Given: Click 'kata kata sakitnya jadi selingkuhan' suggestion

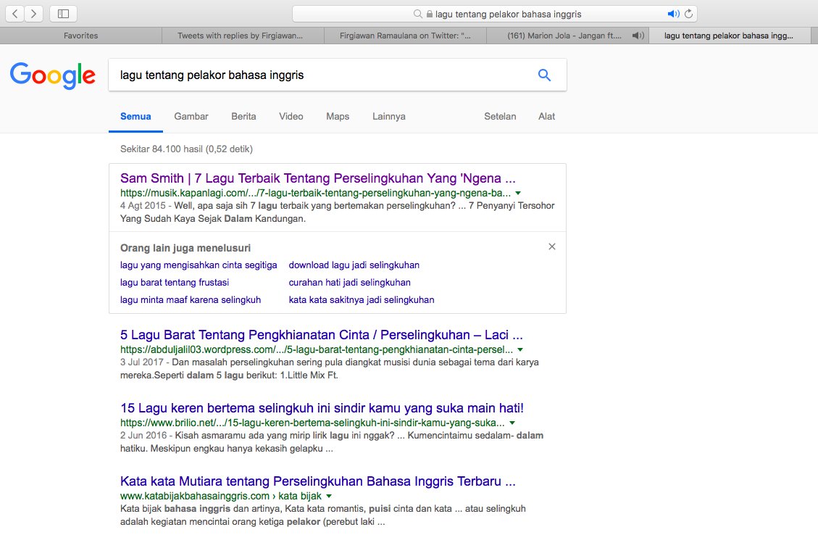Looking at the screenshot, I should 362,299.
